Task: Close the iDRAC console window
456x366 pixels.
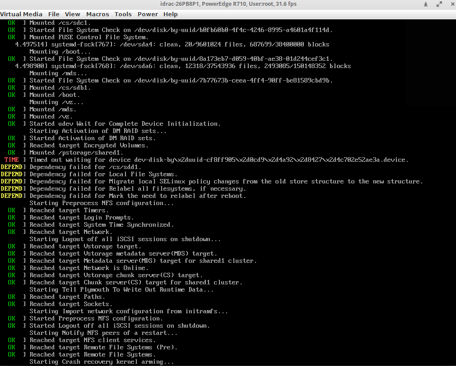Action: click(450, 4)
